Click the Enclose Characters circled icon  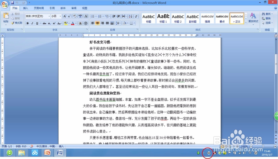coord(86,23)
